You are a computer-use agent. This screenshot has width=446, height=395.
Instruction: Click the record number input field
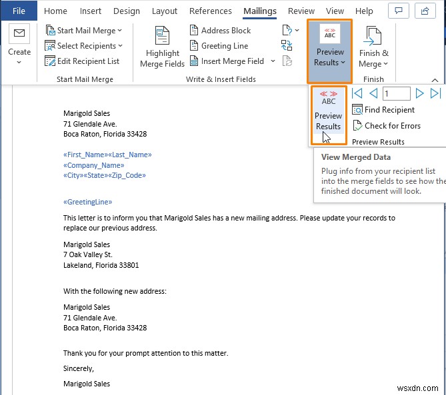(x=397, y=93)
